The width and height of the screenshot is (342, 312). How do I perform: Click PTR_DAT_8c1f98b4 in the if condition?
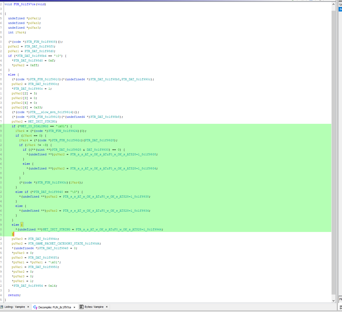pos(32,56)
